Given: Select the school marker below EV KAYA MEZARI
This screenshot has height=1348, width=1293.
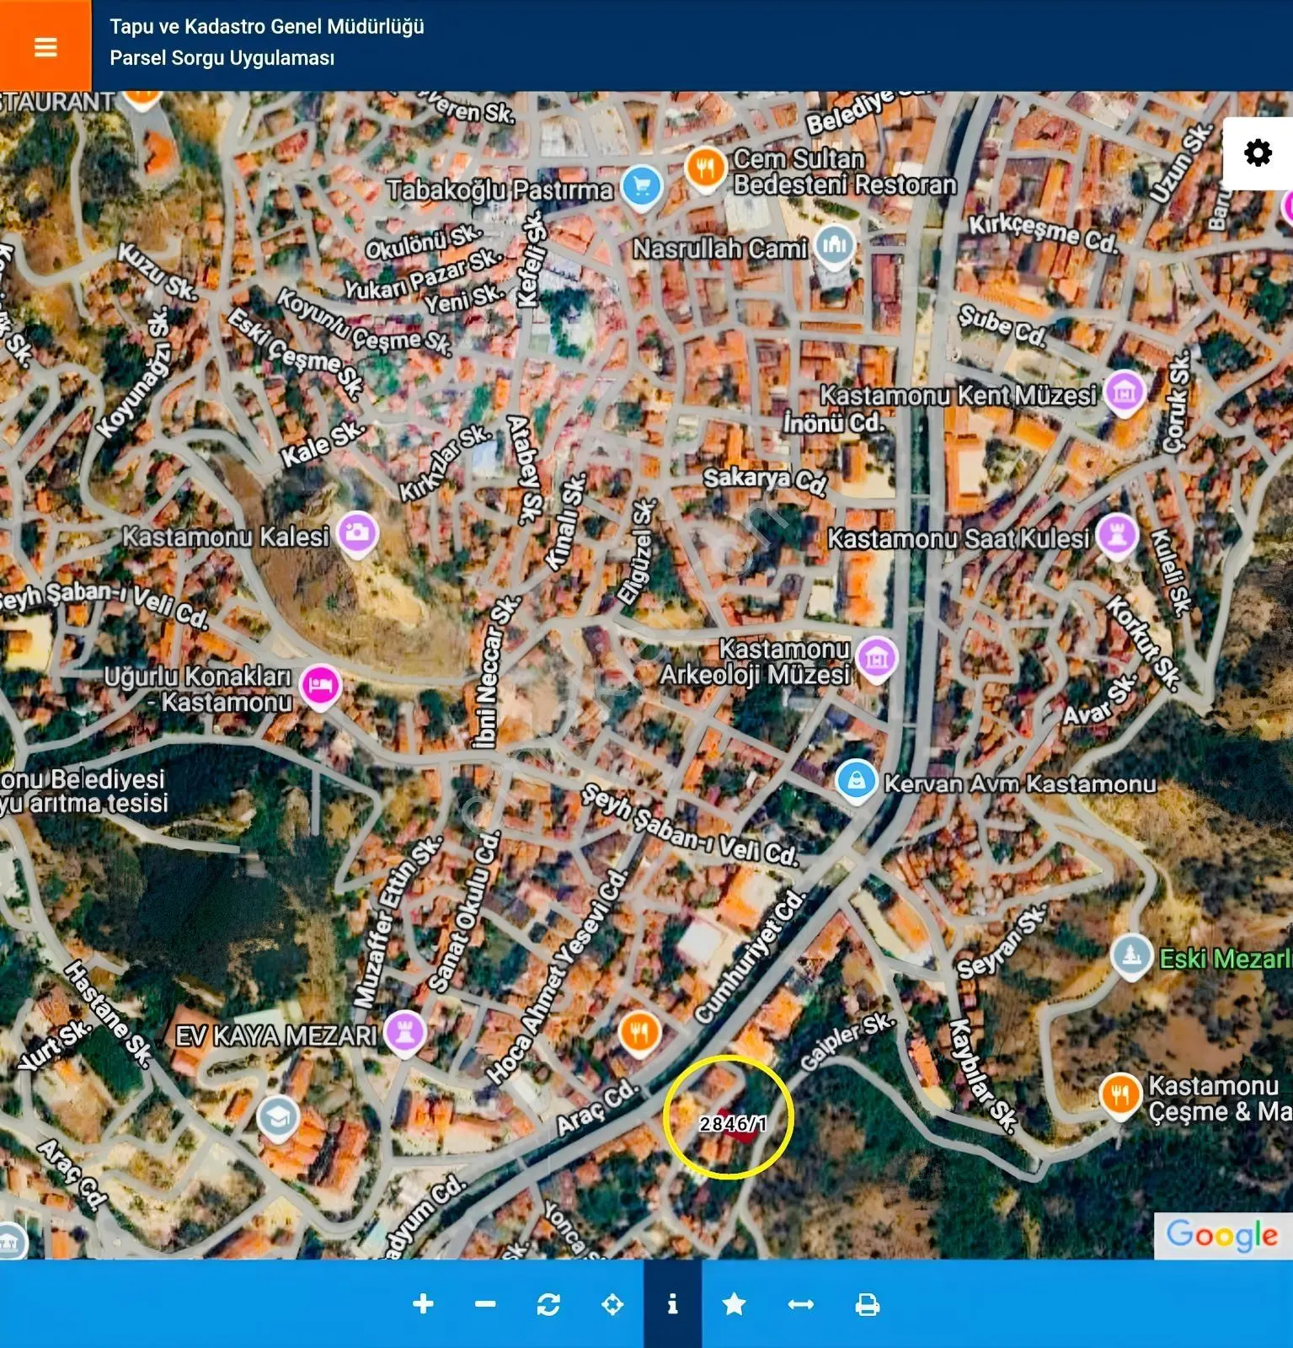Looking at the screenshot, I should coord(278,1119).
